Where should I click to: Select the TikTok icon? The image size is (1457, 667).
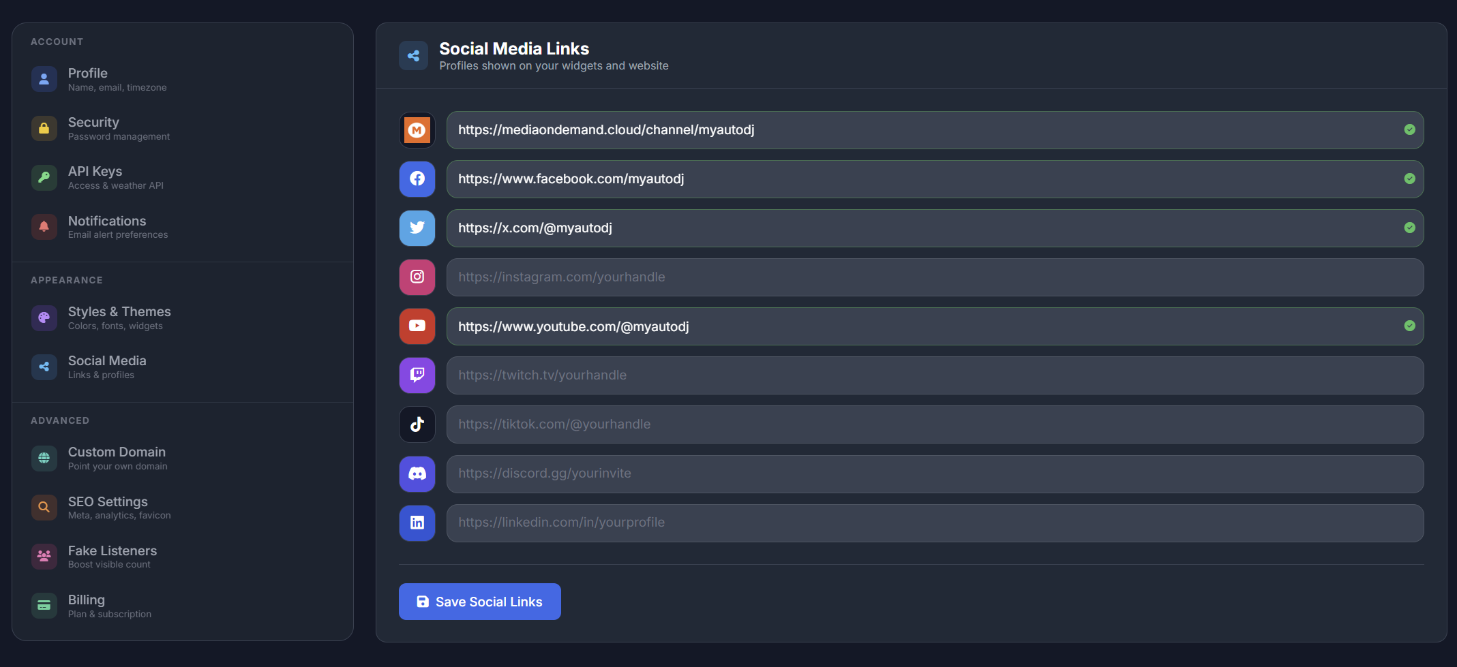click(417, 424)
